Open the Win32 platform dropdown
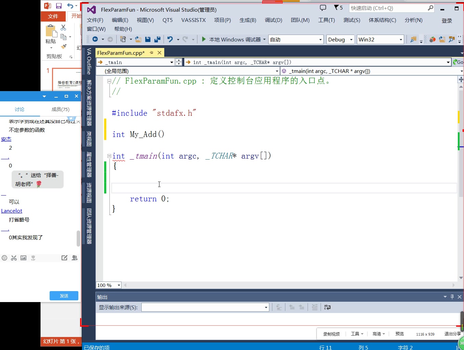Image resolution: width=464 pixels, height=350 pixels. pyautogui.click(x=401, y=39)
